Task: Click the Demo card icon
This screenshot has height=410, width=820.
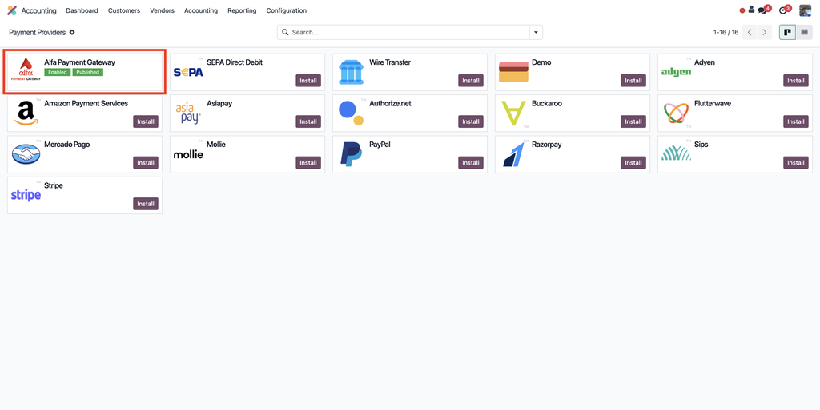Action: (513, 72)
